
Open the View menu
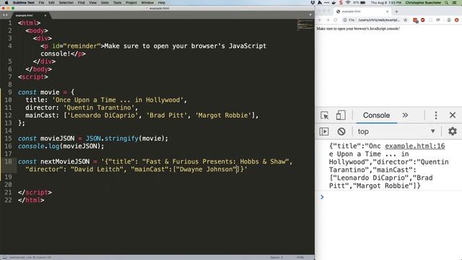click(92, 2)
